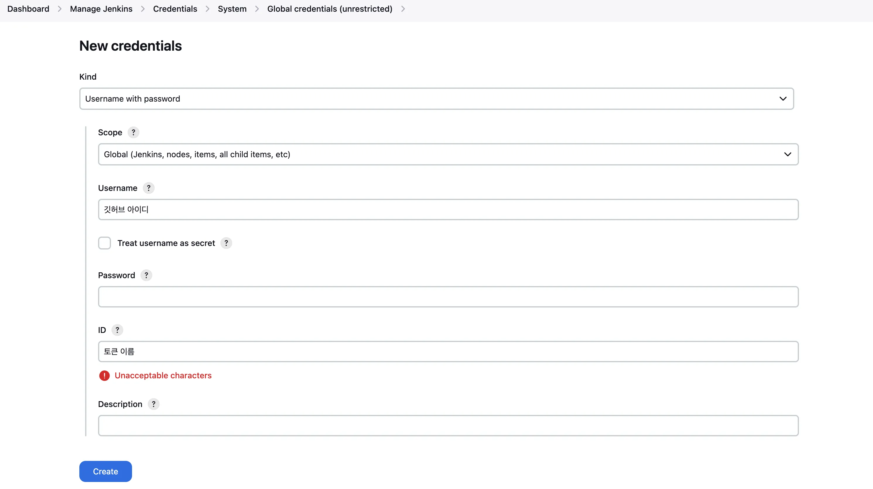Click the breadcrumb separator after Dashboard
The width and height of the screenshot is (873, 489).
pyautogui.click(x=60, y=9)
